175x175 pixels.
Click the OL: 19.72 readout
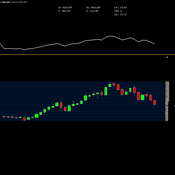coord(120,15)
